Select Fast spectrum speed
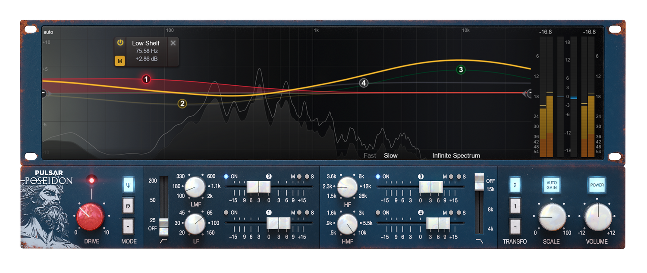 click(x=370, y=155)
